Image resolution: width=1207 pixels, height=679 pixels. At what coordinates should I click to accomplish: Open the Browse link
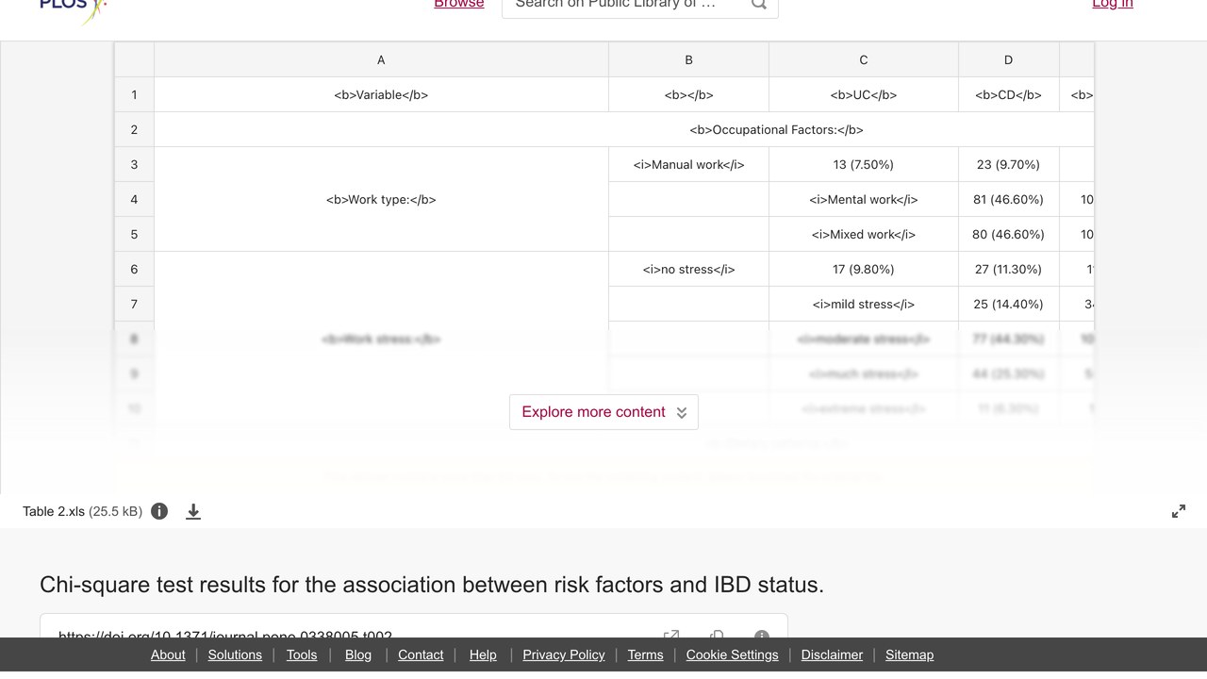click(x=459, y=5)
